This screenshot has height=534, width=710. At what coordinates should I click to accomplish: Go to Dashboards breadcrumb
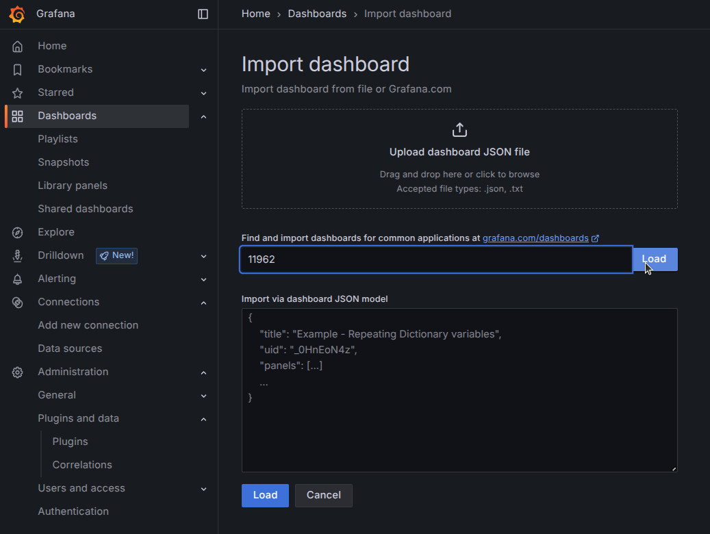317,14
